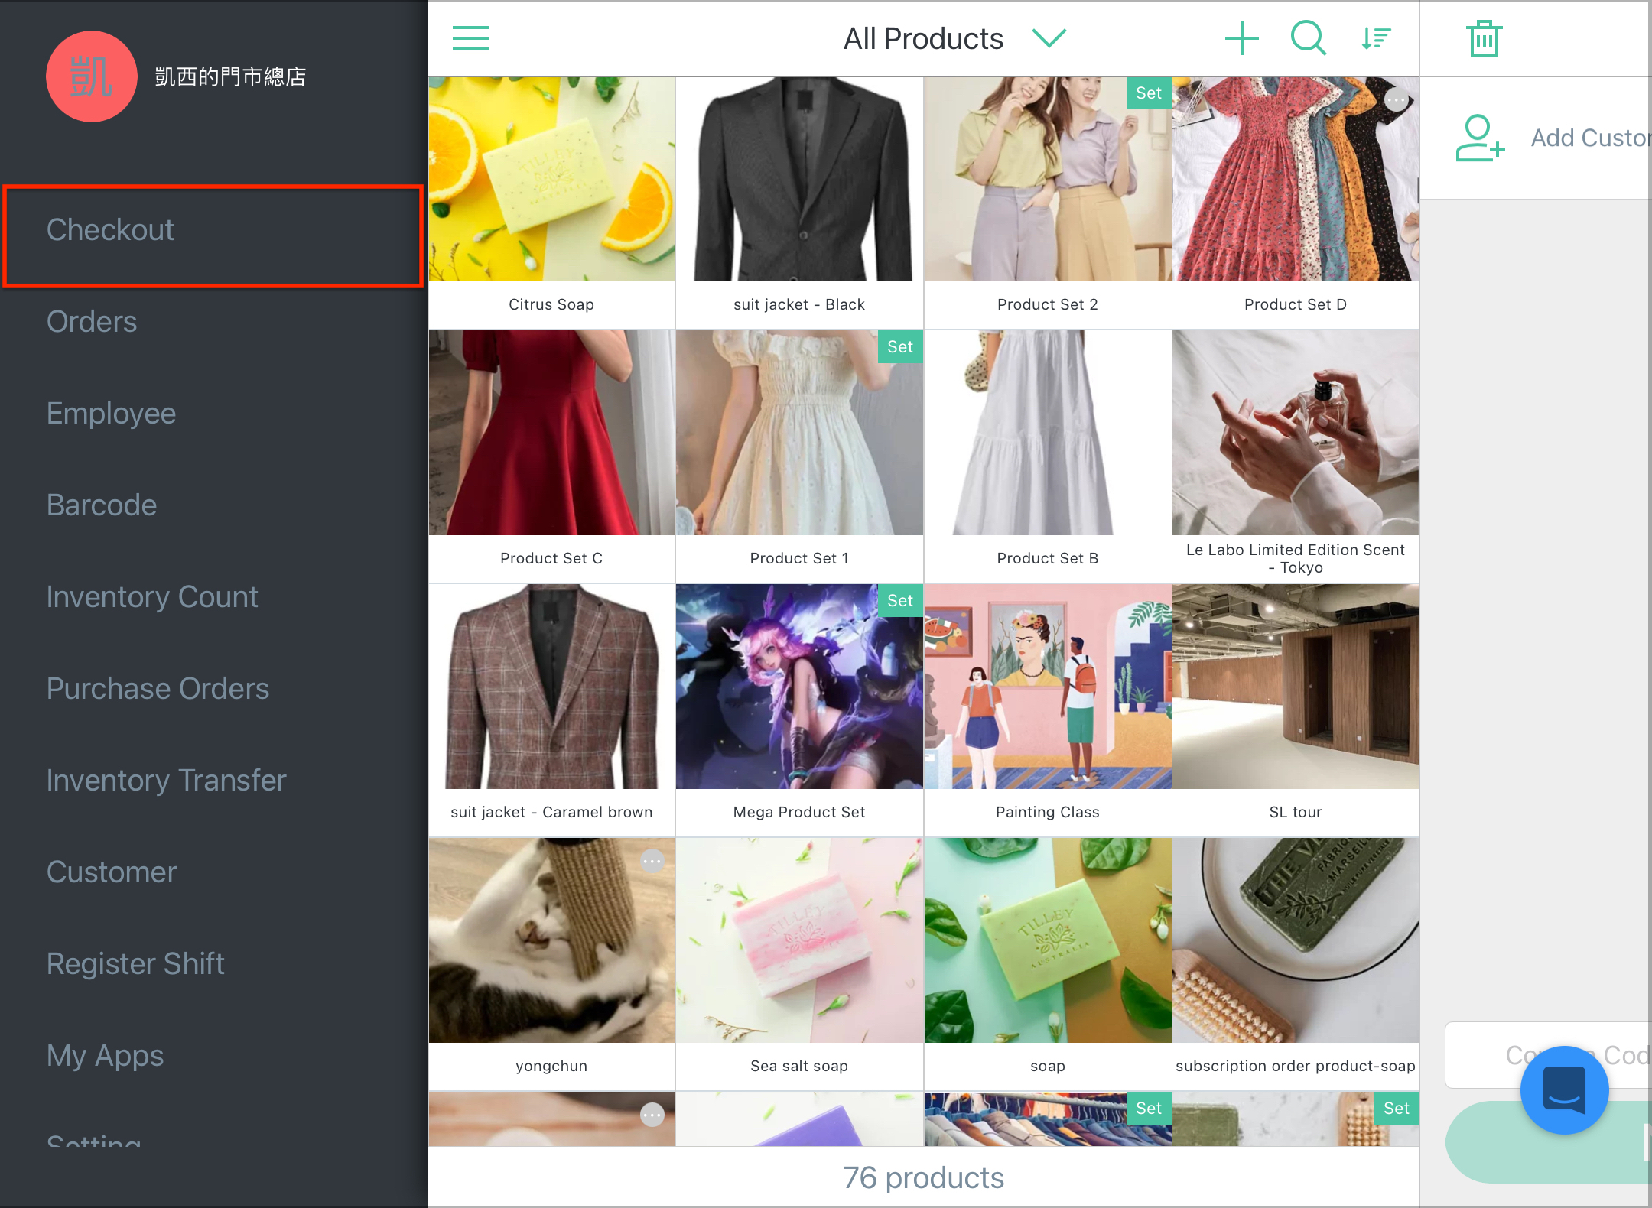Click the red store avatar icon

pyautogui.click(x=92, y=76)
